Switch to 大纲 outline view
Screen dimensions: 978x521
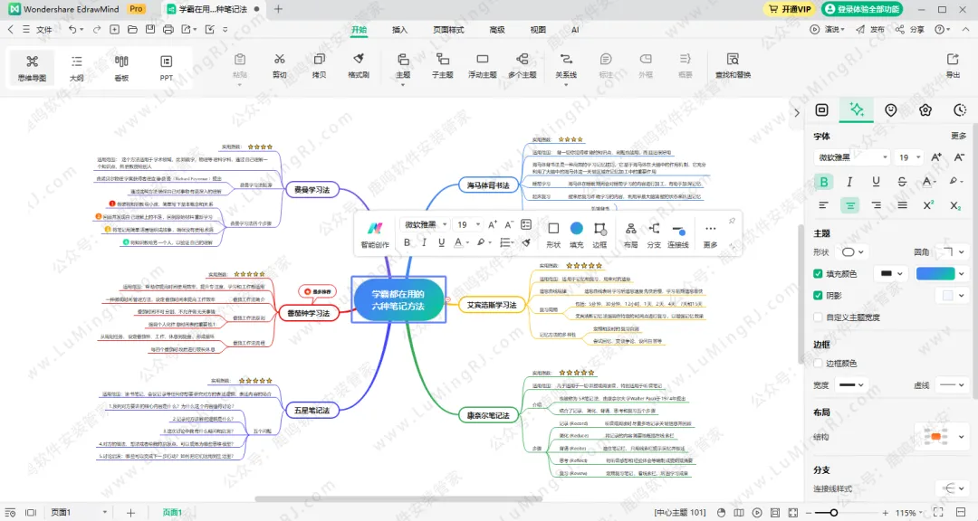77,65
